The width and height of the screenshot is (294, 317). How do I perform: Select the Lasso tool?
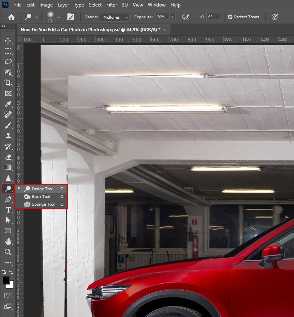tap(8, 62)
